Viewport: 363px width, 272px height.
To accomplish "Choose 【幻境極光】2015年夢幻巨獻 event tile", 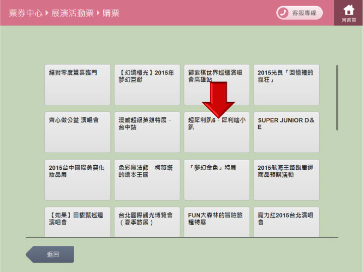I will tap(147, 85).
